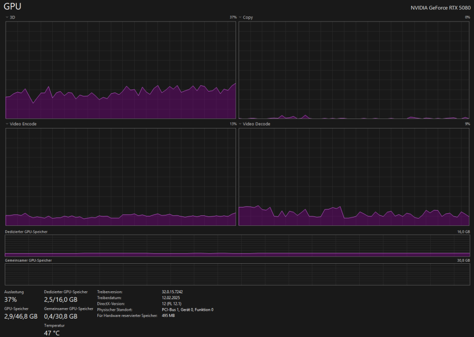This screenshot has width=474, height=337.
Task: Click the Auslastung 37% value
Action: (x=11, y=300)
